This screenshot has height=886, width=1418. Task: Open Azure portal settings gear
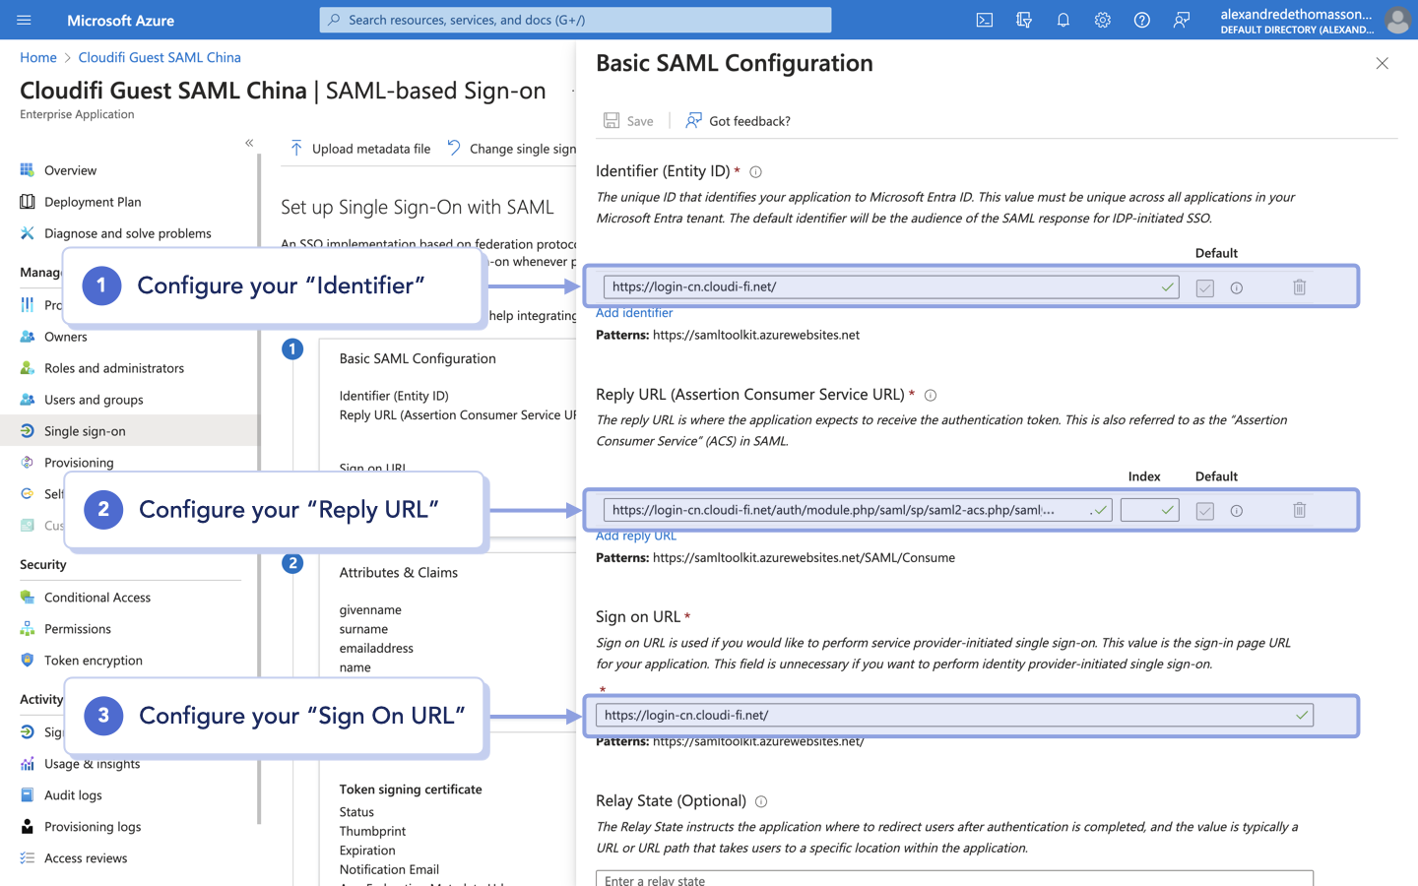pyautogui.click(x=1102, y=20)
